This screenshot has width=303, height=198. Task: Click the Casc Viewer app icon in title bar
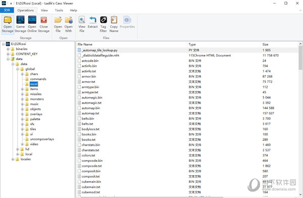click(4, 3)
